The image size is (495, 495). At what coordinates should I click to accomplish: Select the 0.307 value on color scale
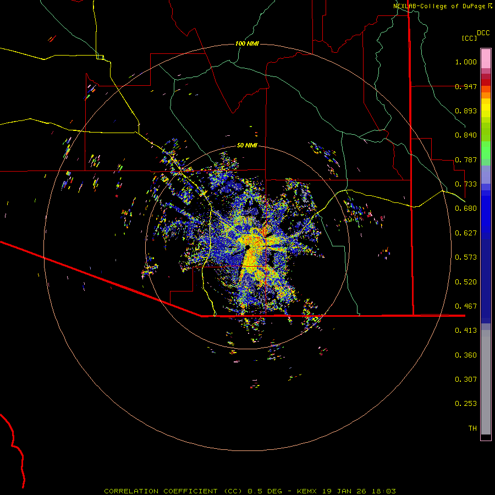pyautogui.click(x=466, y=380)
